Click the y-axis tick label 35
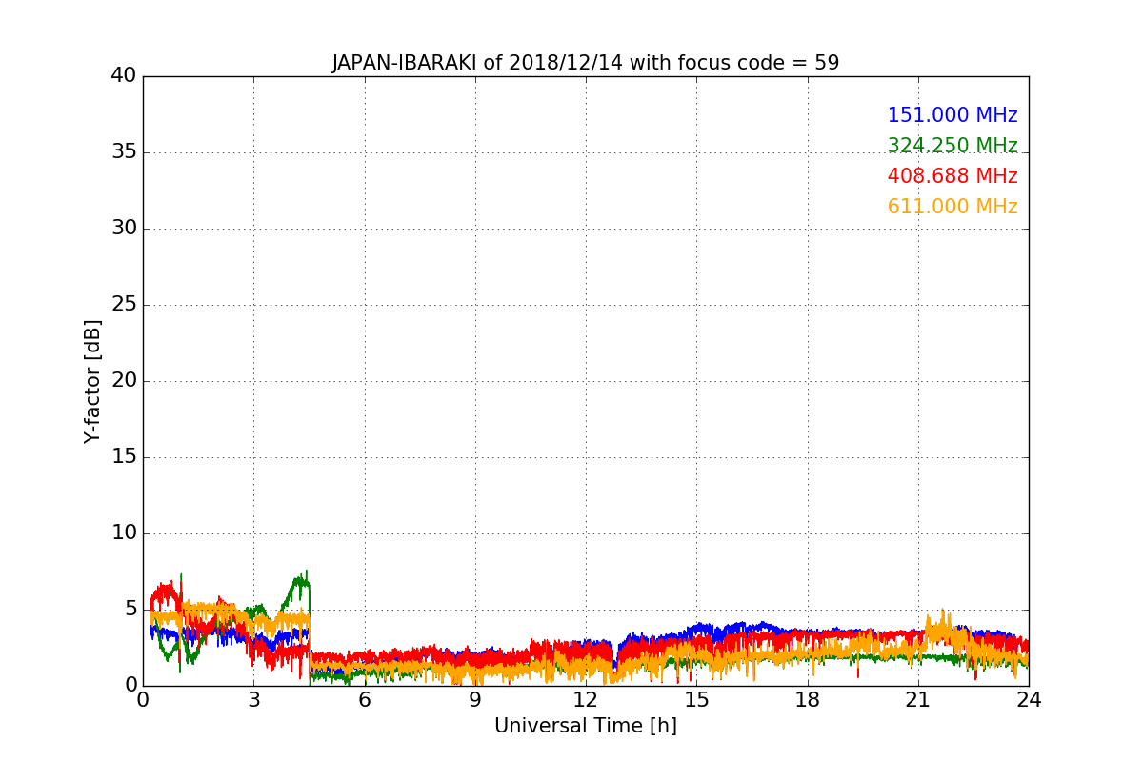Screen dimensions: 1143x762 point(124,152)
